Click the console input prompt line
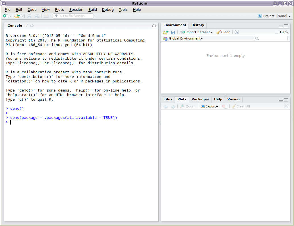Viewport: 294px width, 226px height. click(81, 122)
